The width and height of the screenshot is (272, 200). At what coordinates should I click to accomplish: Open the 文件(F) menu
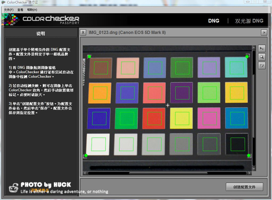point(9,10)
